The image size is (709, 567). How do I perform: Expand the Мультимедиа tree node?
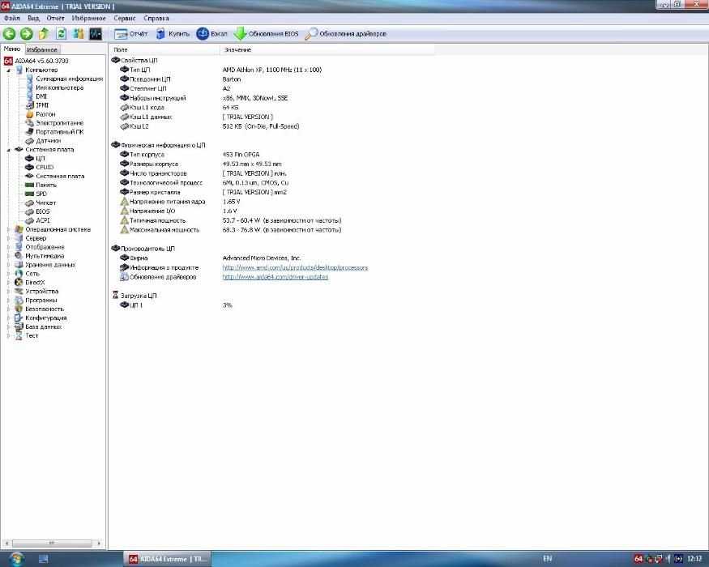[9, 257]
